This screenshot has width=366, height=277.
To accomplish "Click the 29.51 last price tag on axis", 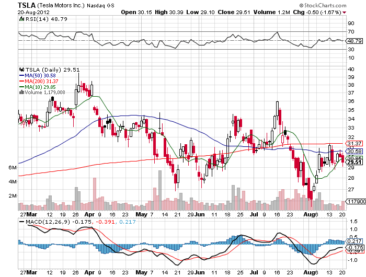I will point(354,163).
